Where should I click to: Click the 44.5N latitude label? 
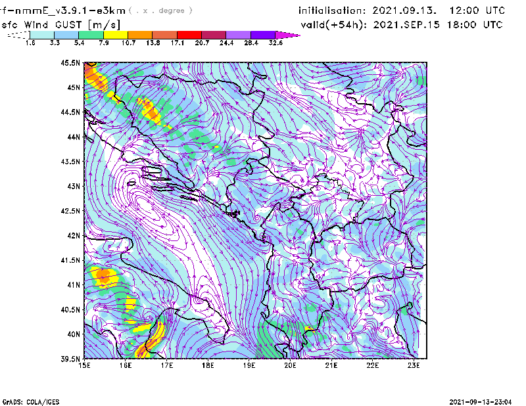click(x=70, y=112)
